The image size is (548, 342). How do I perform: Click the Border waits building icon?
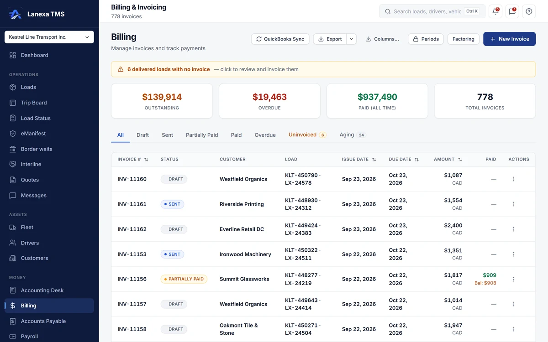[x=13, y=149]
